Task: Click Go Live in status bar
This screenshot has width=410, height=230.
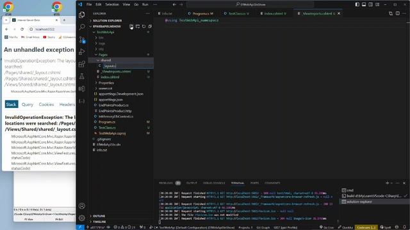Action: click(327, 227)
